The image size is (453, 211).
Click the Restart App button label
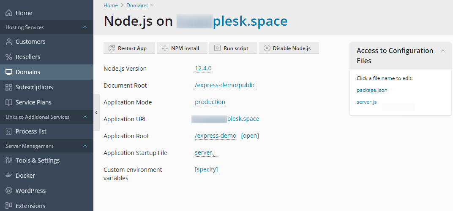pos(132,48)
